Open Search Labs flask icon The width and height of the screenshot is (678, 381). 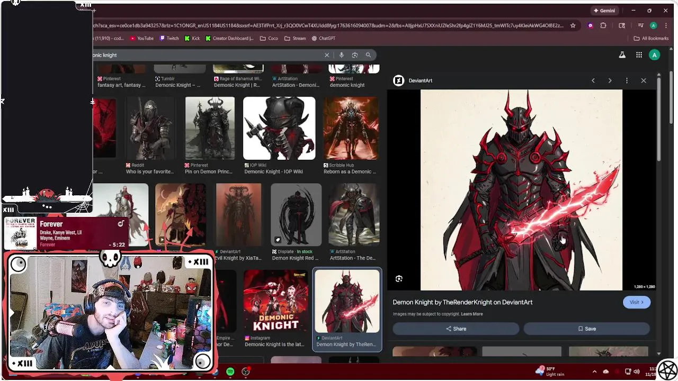point(622,55)
